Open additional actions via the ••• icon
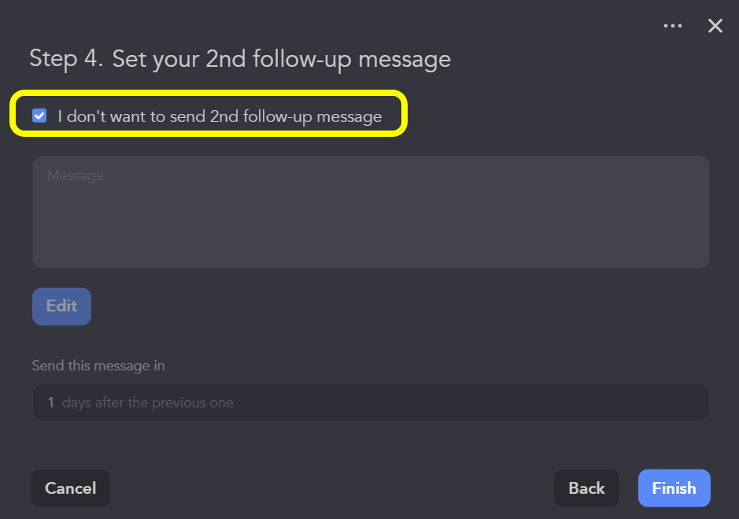 click(x=673, y=25)
